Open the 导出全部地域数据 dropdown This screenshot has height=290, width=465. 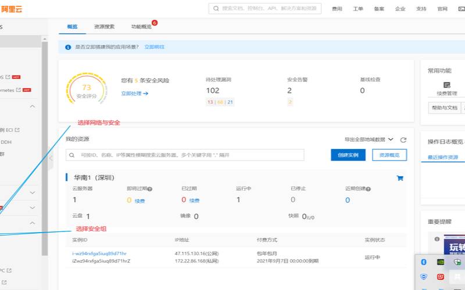point(369,139)
